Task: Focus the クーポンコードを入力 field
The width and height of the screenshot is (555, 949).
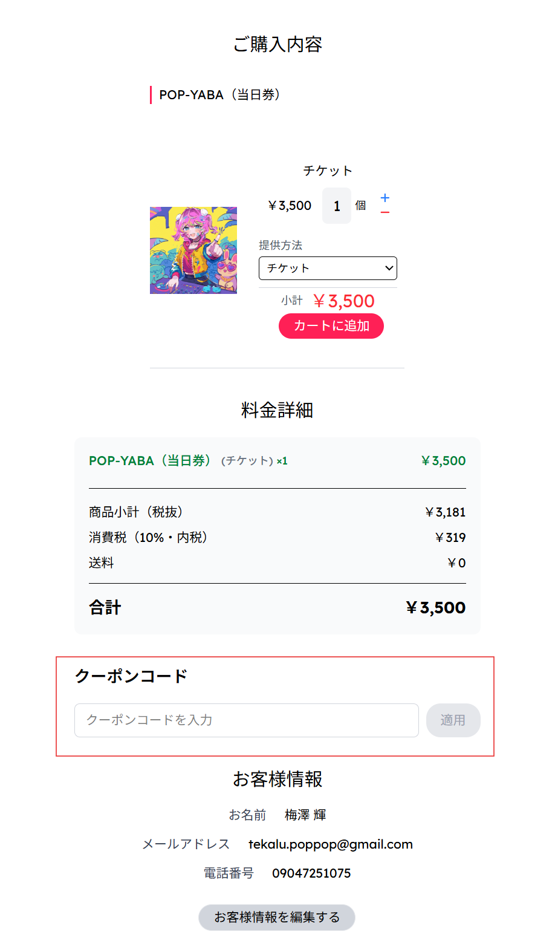Action: click(247, 720)
